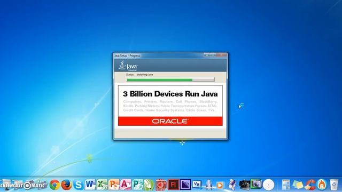The image size is (342, 192).
Task: Open the orange flame burner icon
Action: click(x=322, y=185)
